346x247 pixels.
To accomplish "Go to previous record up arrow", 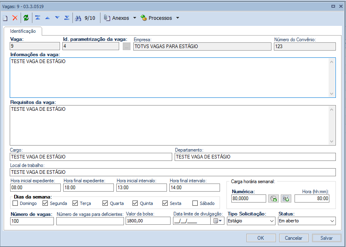I will [47, 18].
